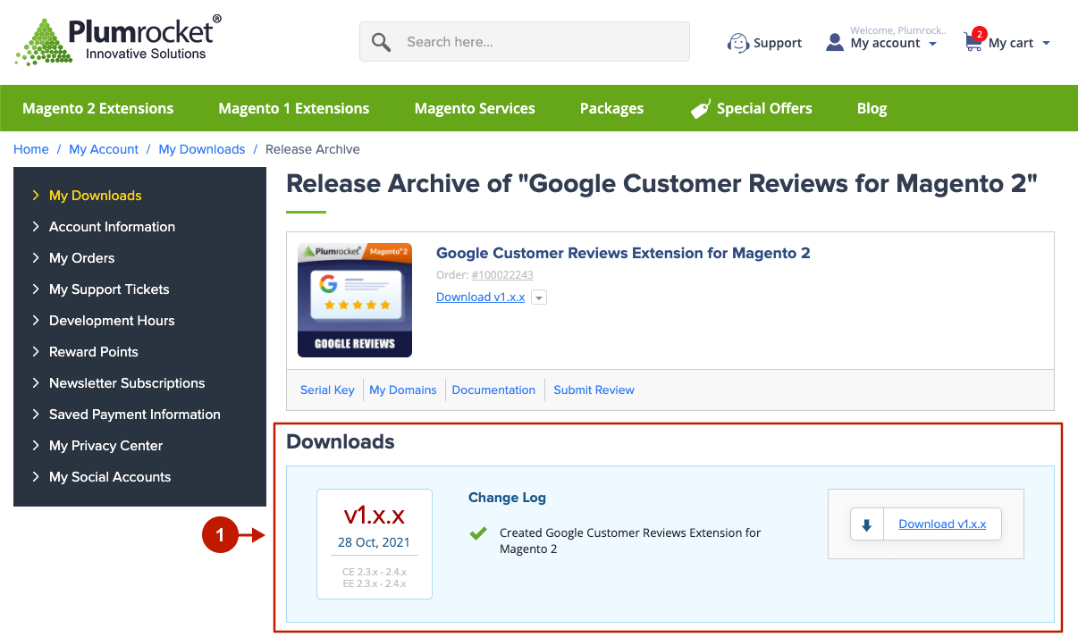
Task: Click "CE 2.3.x - 2.4.x" compatibility text
Action: coord(375,572)
